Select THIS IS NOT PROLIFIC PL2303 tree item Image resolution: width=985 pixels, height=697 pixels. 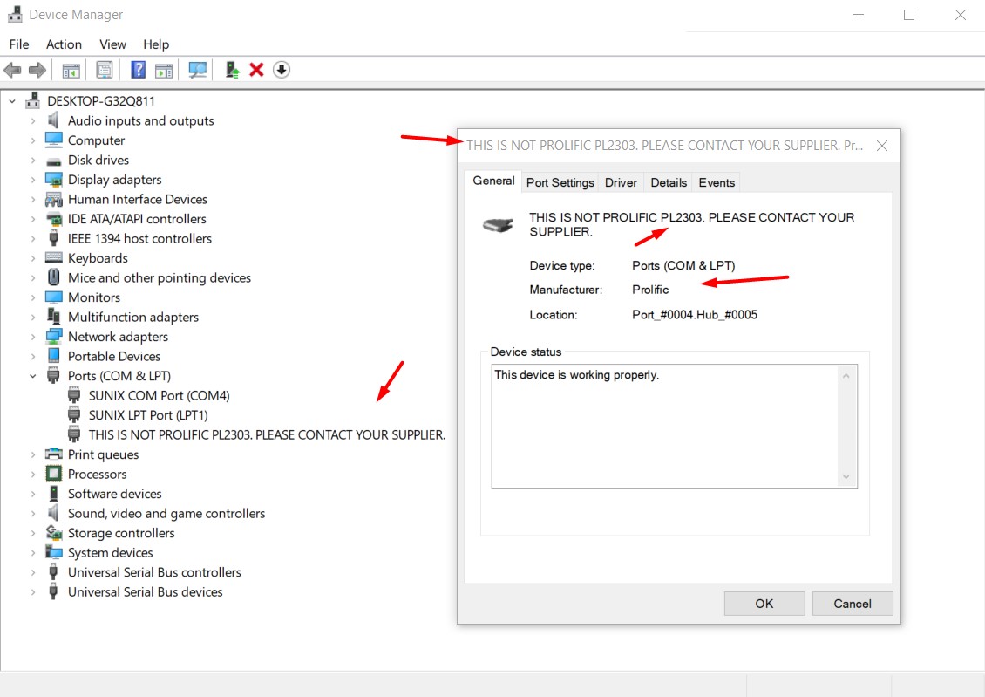[x=267, y=434]
